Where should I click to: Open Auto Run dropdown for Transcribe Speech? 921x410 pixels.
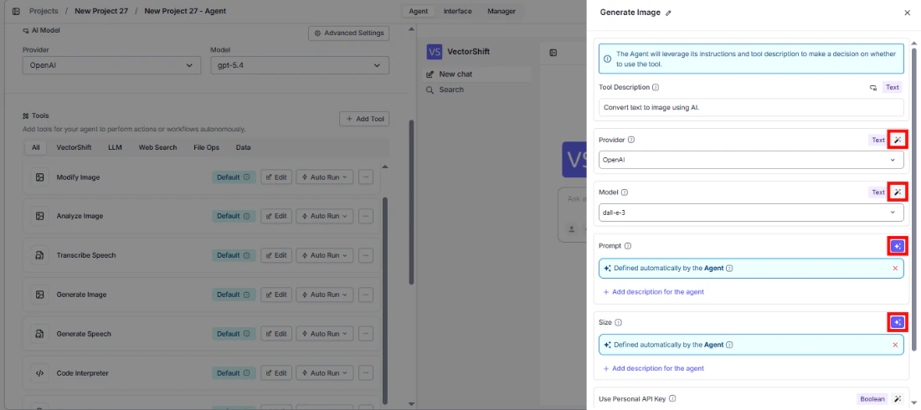pyautogui.click(x=324, y=255)
